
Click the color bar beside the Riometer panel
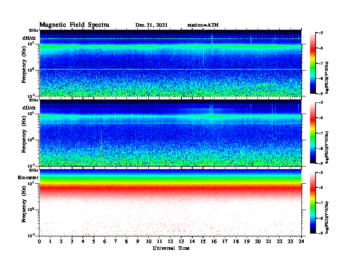313,203
